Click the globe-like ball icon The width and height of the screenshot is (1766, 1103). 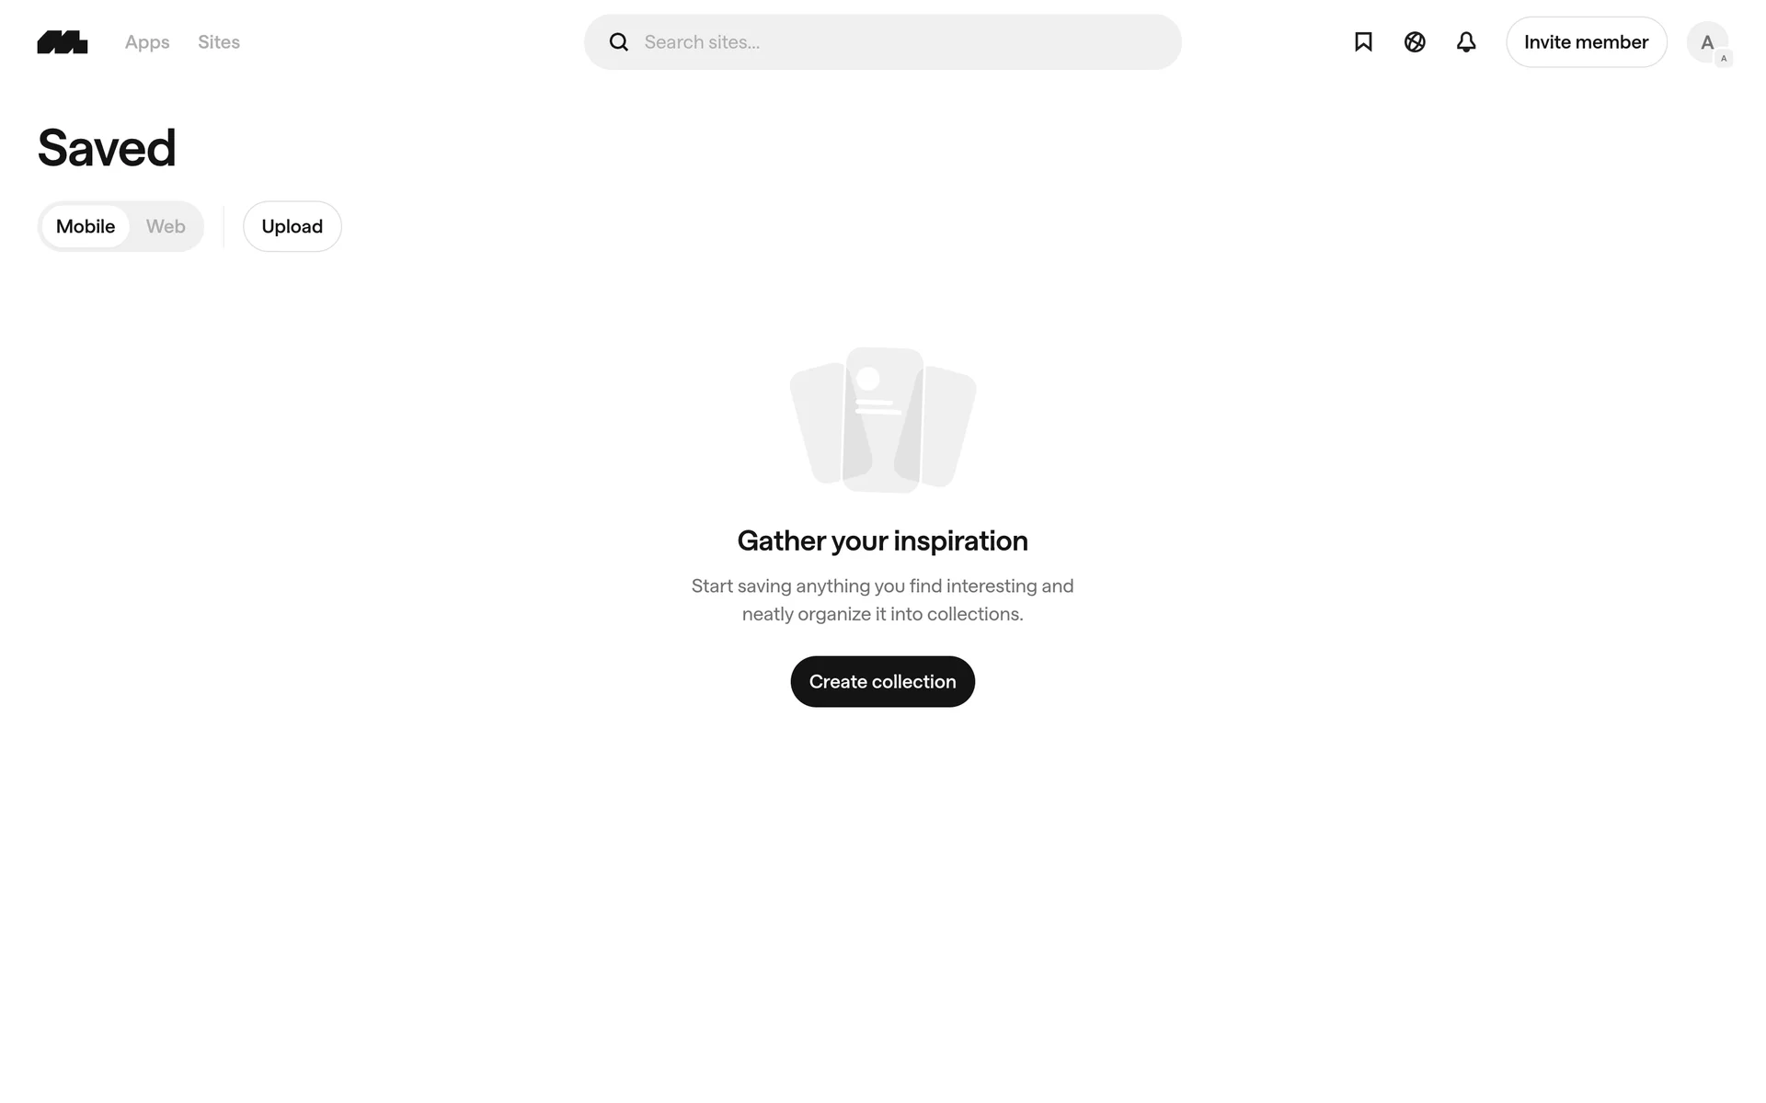pos(1415,42)
